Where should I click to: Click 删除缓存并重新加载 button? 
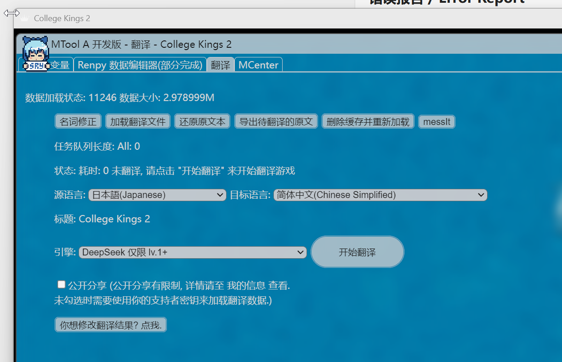368,122
